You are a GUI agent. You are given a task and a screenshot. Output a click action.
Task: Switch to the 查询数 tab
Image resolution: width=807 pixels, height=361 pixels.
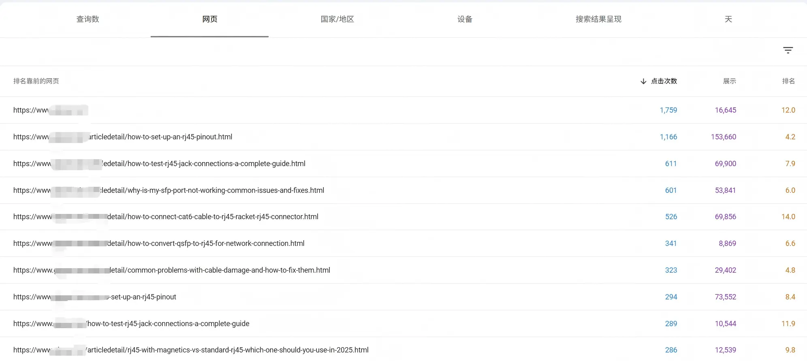(x=88, y=19)
